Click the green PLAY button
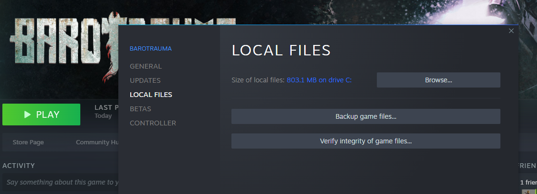Screen dimensions: 537x194 41,115
